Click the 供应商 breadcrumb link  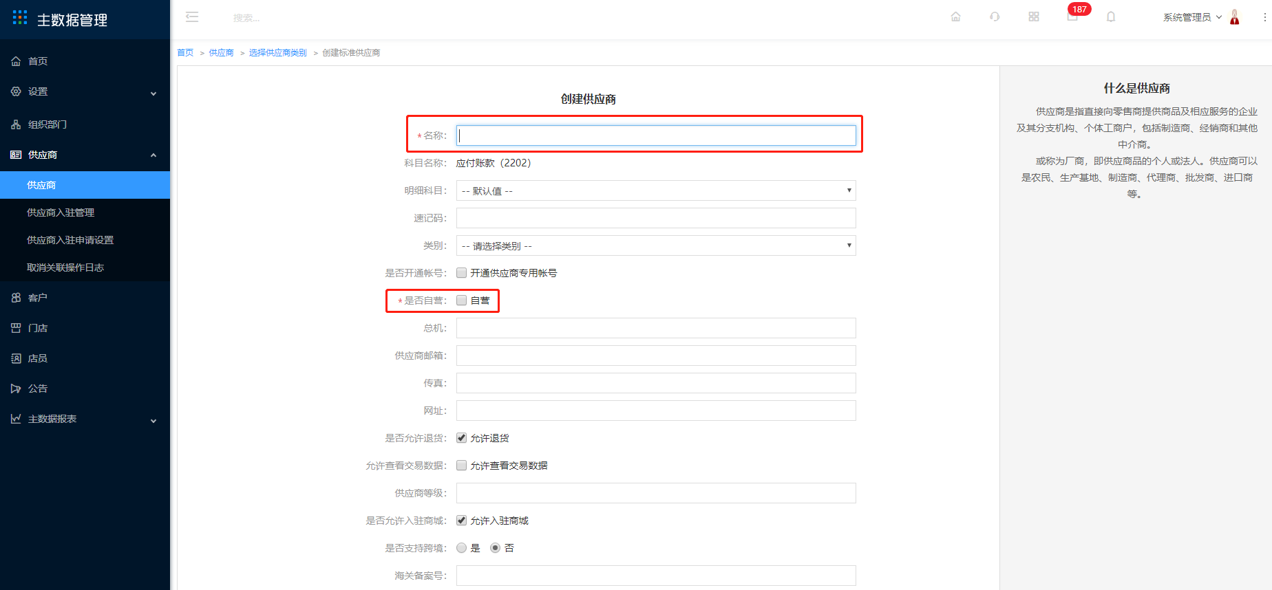click(221, 53)
